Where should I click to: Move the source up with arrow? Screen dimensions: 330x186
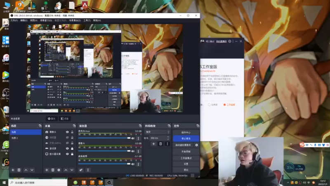coord(66,170)
